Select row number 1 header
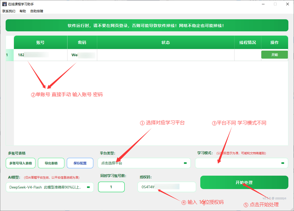The width and height of the screenshot is (294, 211). [10, 55]
